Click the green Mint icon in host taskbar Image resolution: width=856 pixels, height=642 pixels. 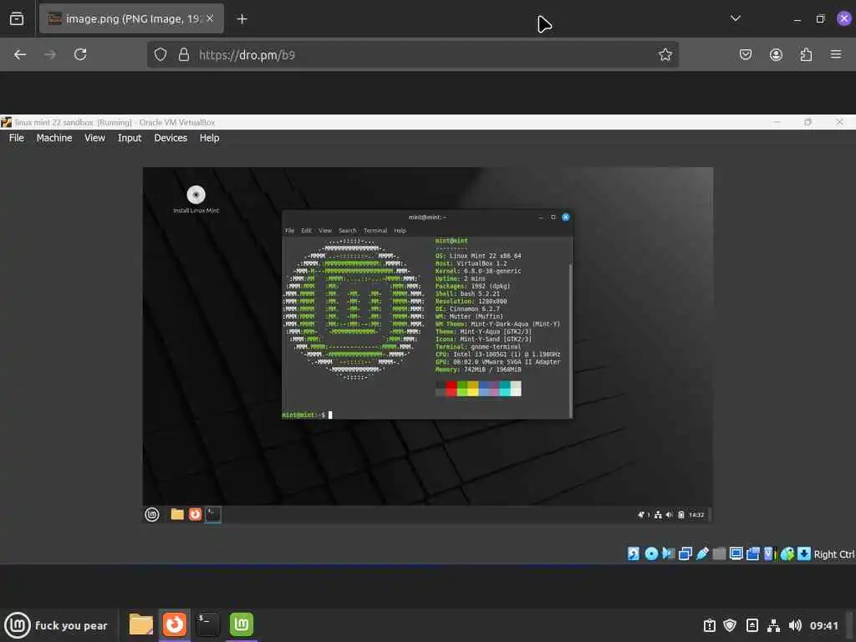coord(242,624)
